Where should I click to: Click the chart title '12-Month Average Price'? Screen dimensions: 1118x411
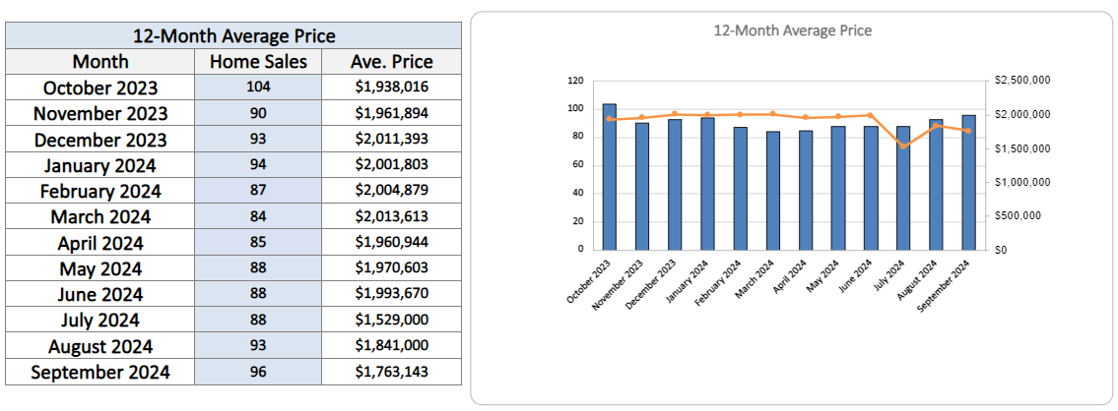pyautogui.click(x=793, y=30)
